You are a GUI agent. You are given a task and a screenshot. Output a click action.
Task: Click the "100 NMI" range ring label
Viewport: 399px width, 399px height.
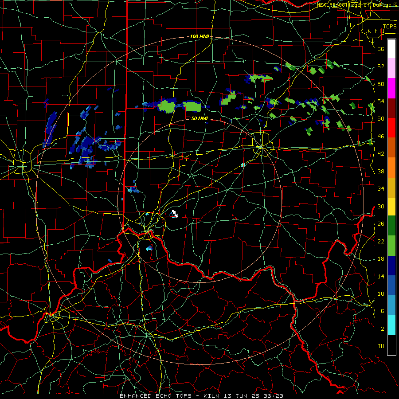click(200, 37)
